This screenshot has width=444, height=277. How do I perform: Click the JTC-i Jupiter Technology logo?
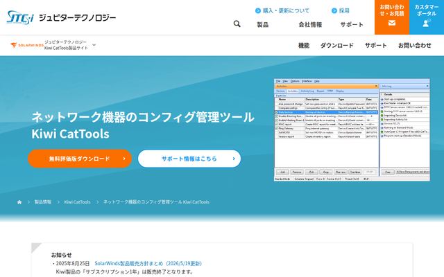(x=61, y=17)
